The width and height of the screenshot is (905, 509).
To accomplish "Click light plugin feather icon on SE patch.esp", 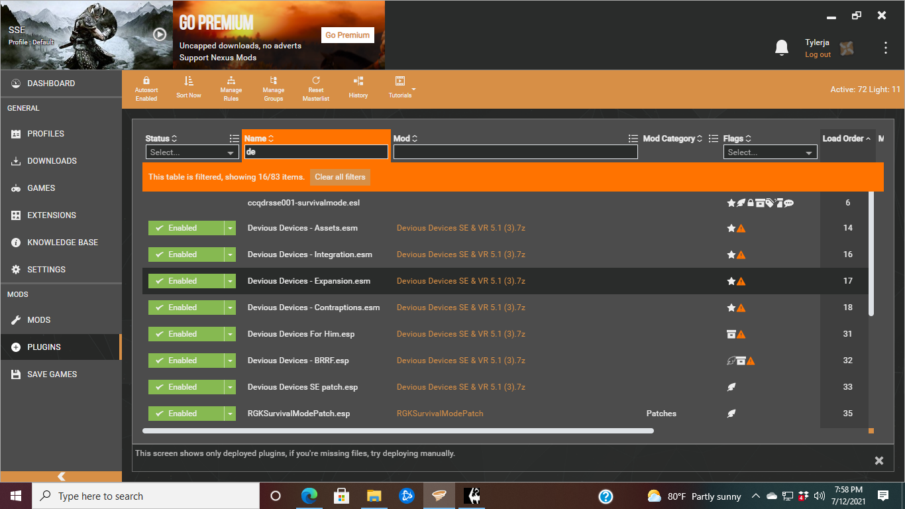I will [731, 387].
